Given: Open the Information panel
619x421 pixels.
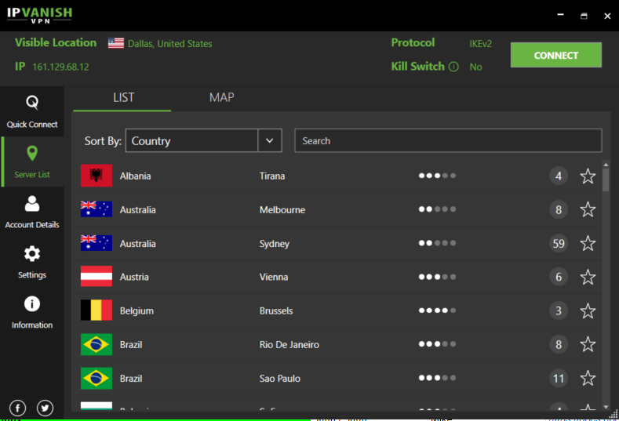Looking at the screenshot, I should 32,312.
